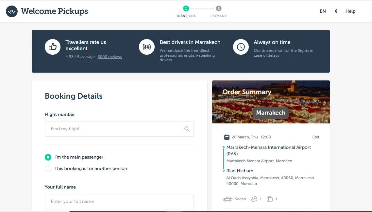
Task: Select I'm the main passenger option
Action: click(x=48, y=157)
